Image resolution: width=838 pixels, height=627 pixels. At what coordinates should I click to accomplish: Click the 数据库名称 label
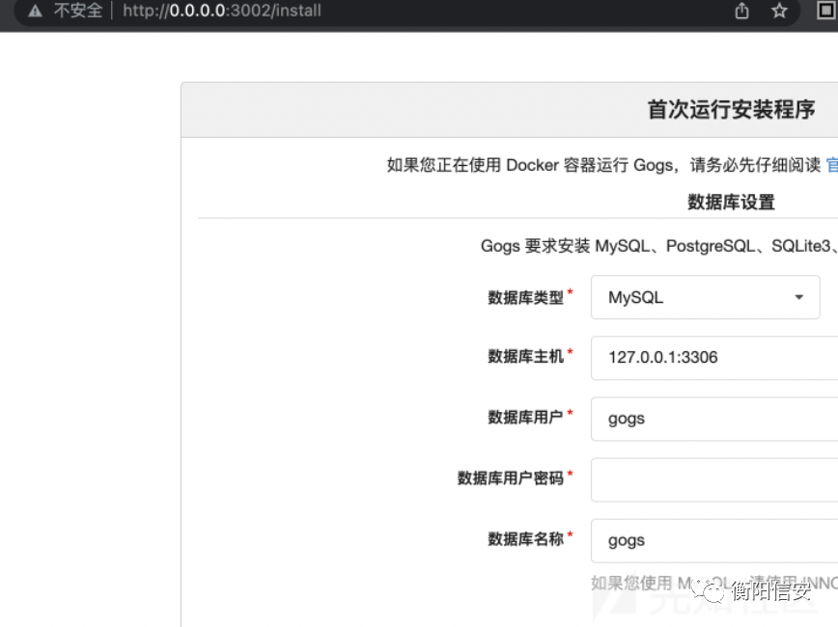(x=526, y=539)
